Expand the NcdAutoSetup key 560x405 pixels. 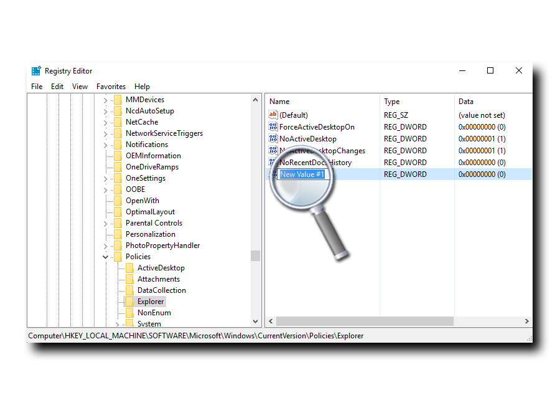[105, 112]
